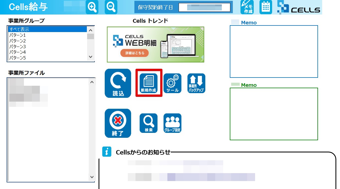Click the zoom out magnifier icon
The width and height of the screenshot is (340, 189).
(x=111, y=7)
